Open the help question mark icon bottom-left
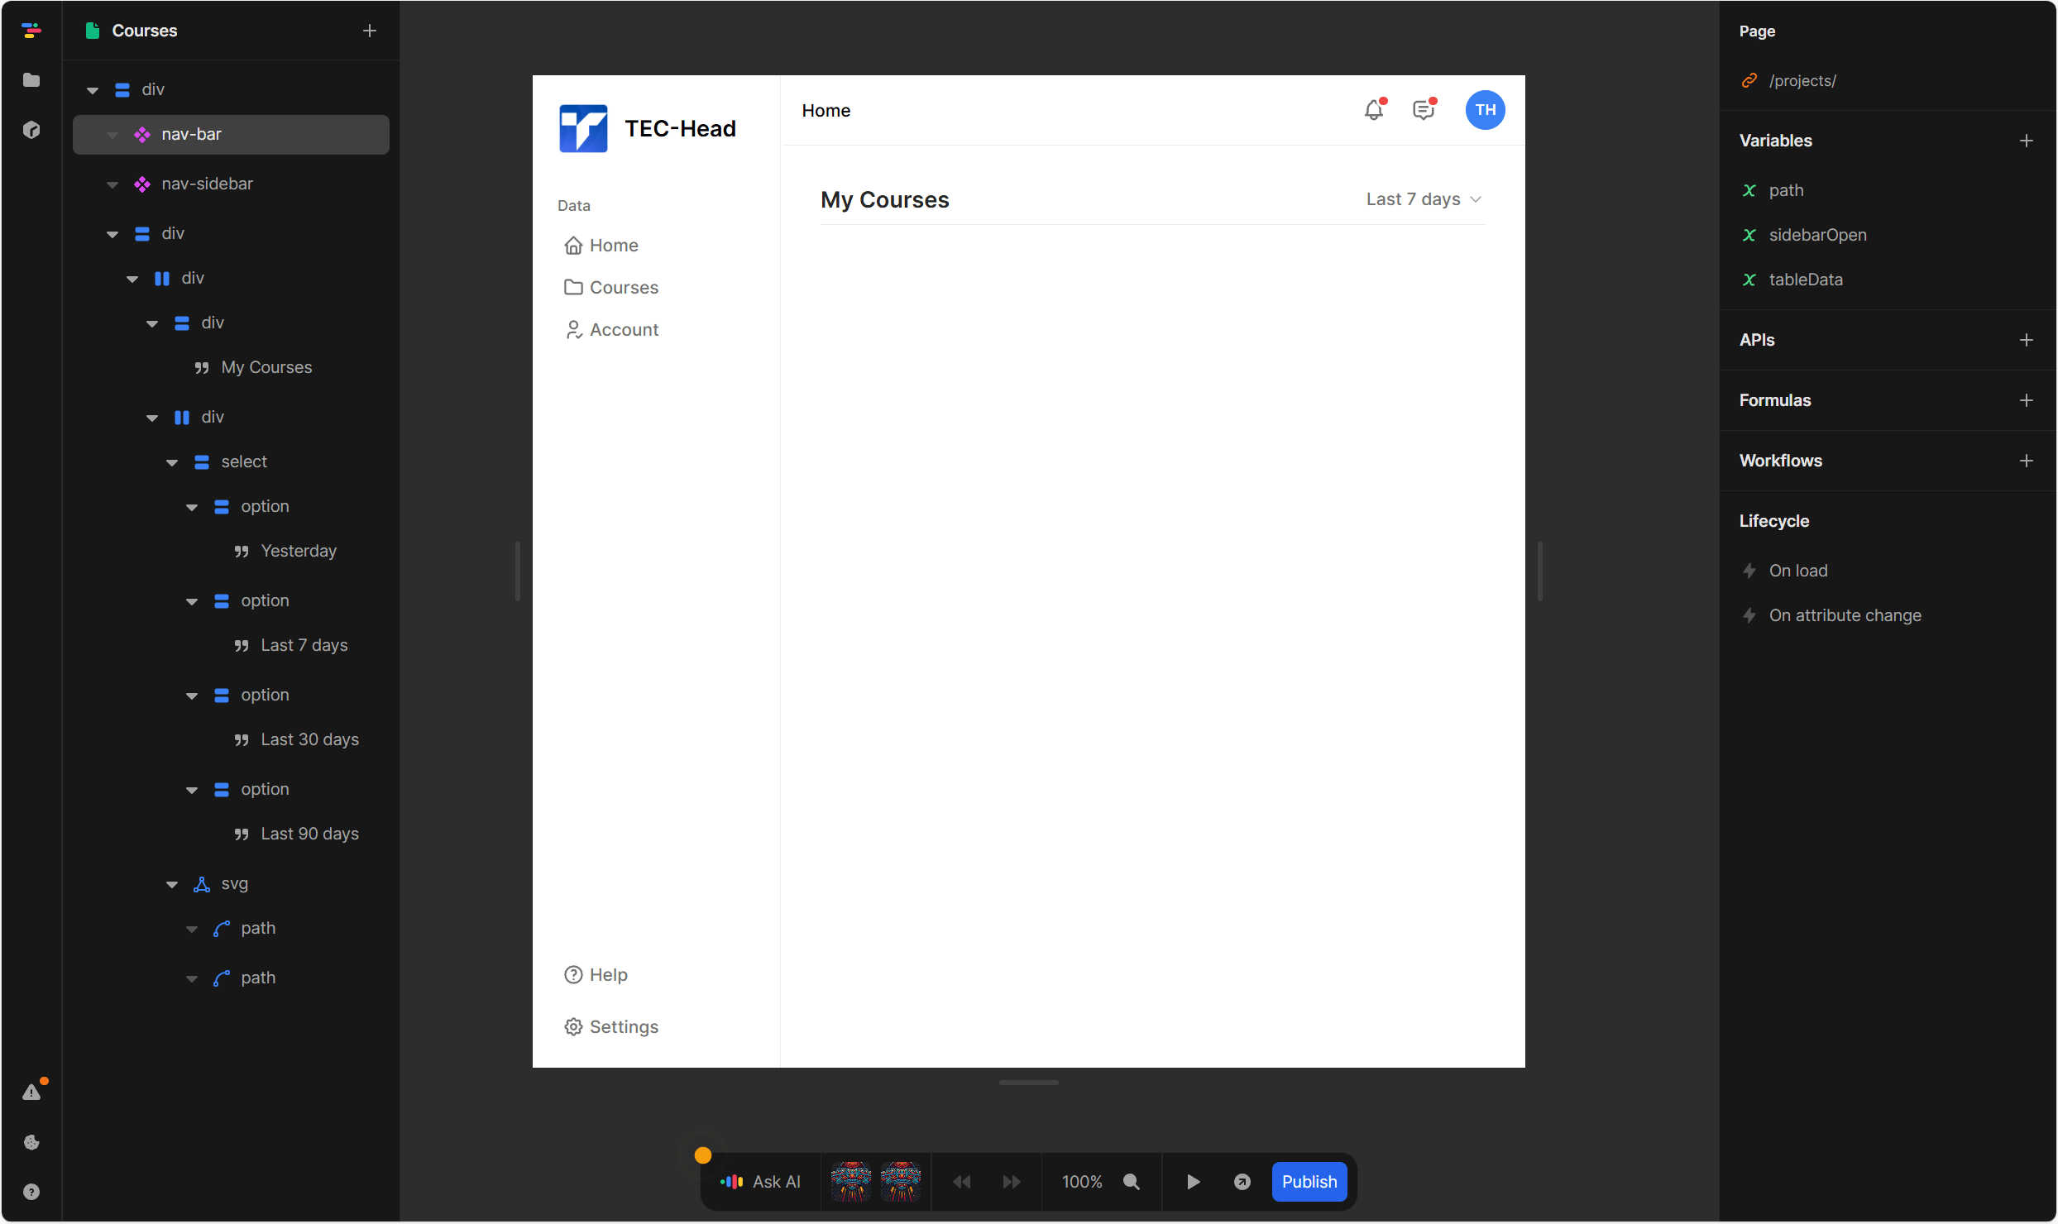The width and height of the screenshot is (2058, 1224). pyautogui.click(x=31, y=1192)
